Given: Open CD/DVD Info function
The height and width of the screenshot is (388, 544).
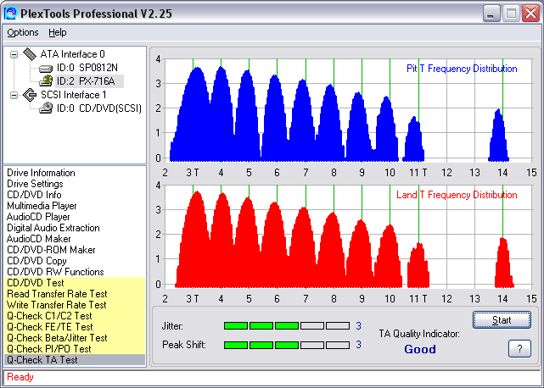Looking at the screenshot, I should (x=34, y=195).
